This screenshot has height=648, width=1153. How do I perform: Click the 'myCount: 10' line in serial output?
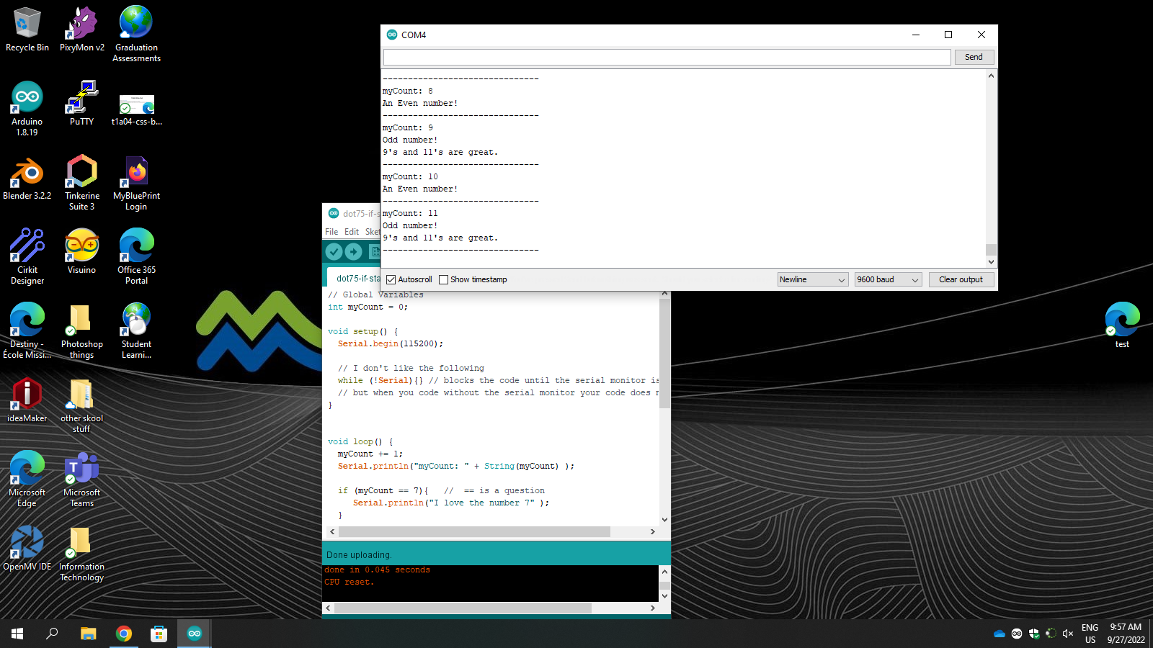(x=410, y=177)
